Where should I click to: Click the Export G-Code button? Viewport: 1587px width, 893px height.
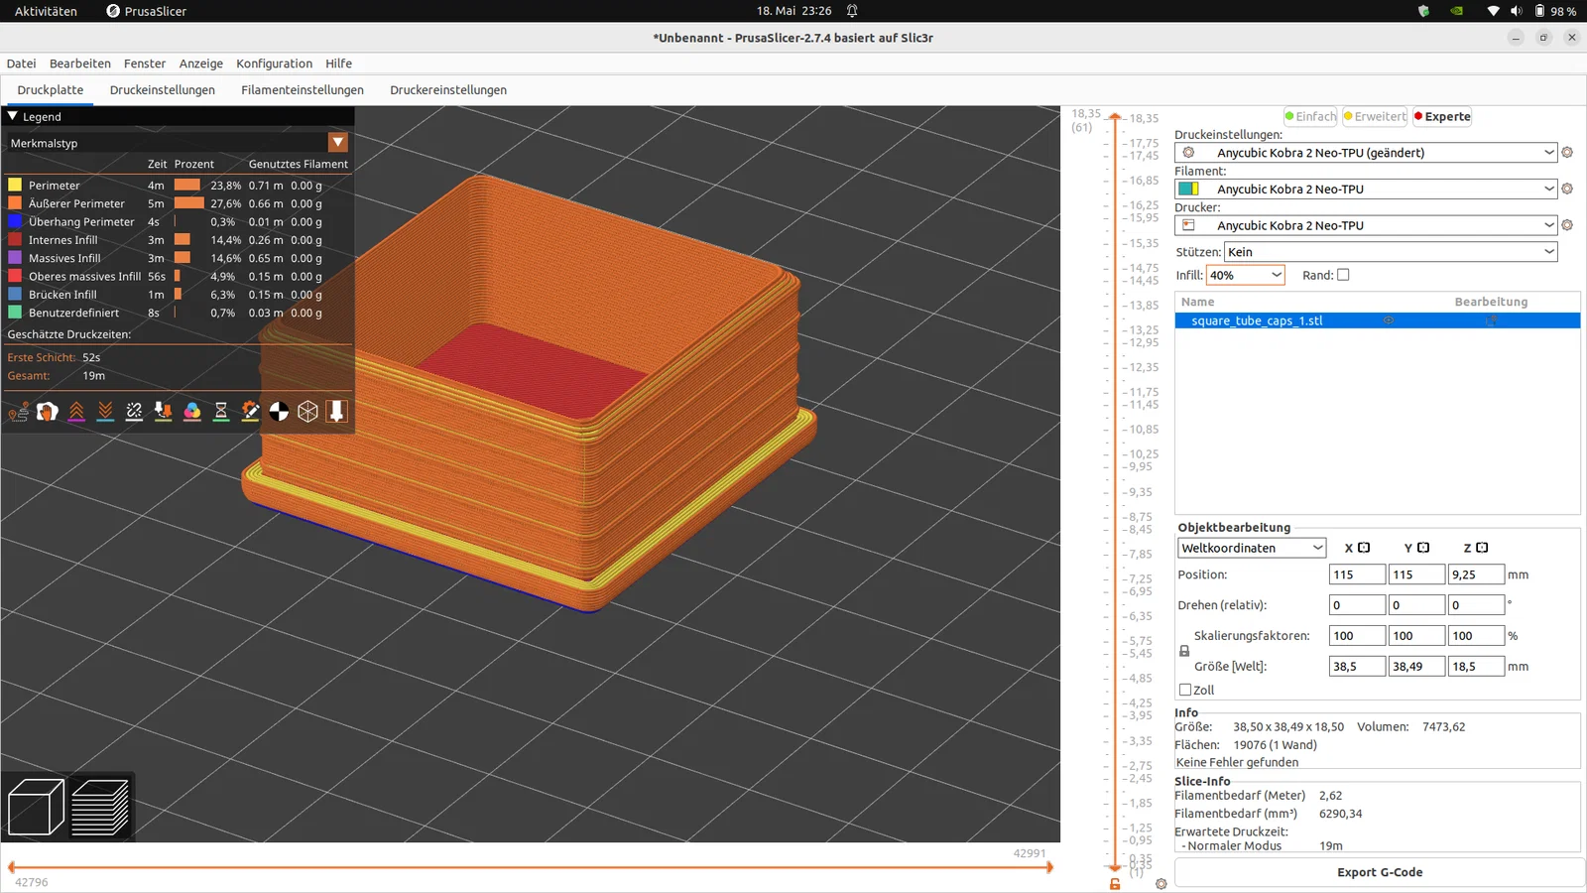(x=1379, y=872)
